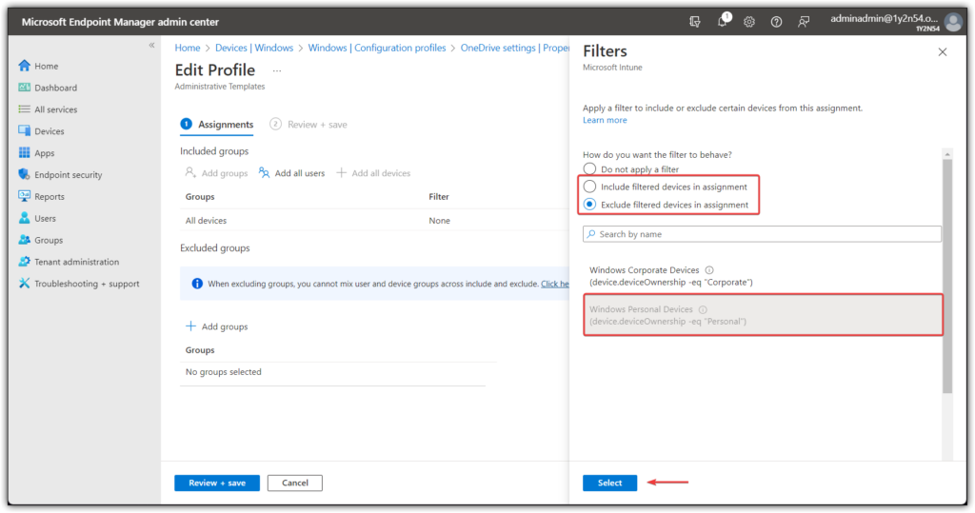Image resolution: width=975 pixels, height=513 pixels.
Task: Click the Filters panel vertical scrollbar
Action: click(947, 275)
